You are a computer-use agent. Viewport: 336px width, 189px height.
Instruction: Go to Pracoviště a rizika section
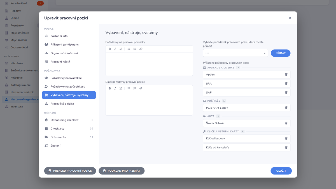(x=69, y=104)
